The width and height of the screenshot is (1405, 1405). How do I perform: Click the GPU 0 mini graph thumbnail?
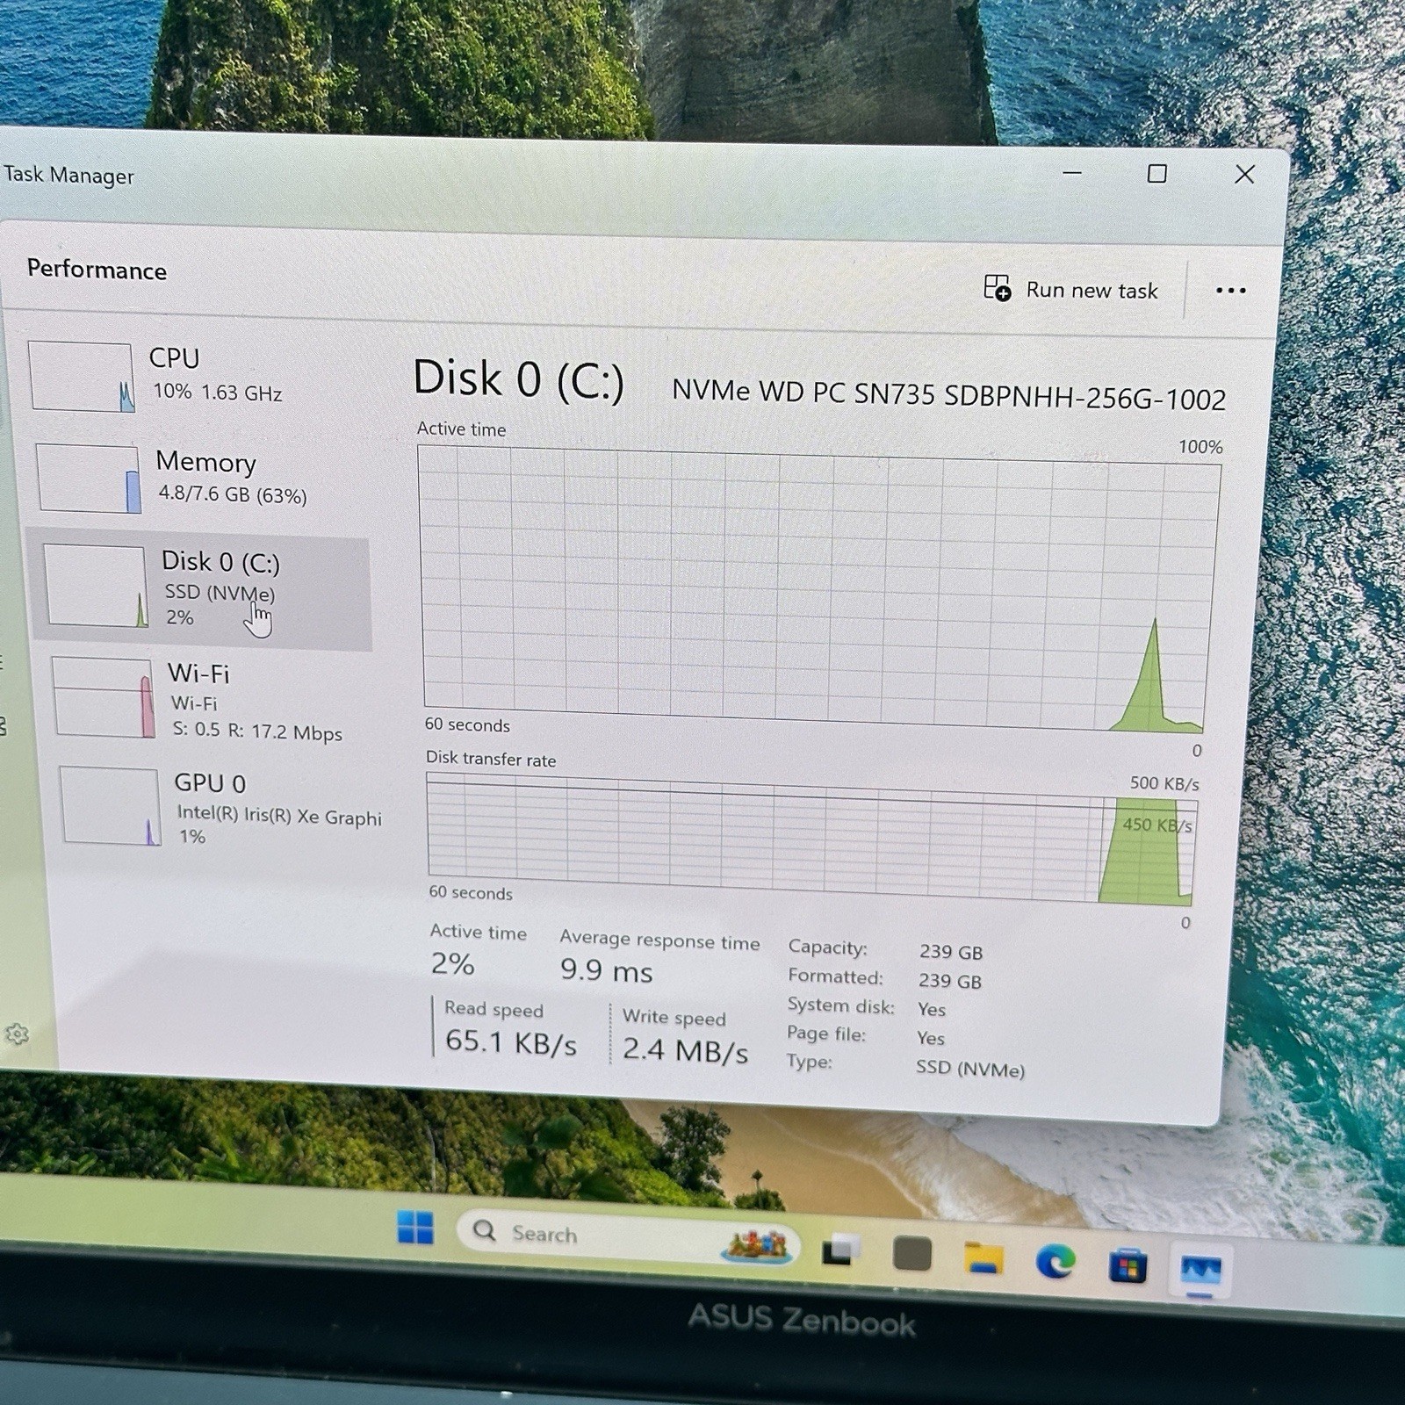111,805
